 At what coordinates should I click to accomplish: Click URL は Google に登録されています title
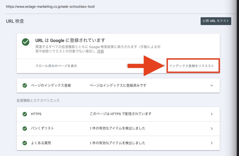[x=70, y=40]
